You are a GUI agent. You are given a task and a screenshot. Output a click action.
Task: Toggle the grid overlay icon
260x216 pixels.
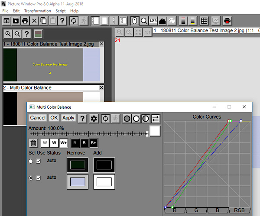pyautogui.click(x=204, y=21)
